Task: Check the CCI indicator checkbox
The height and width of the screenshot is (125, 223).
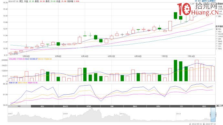Action: 217,46
